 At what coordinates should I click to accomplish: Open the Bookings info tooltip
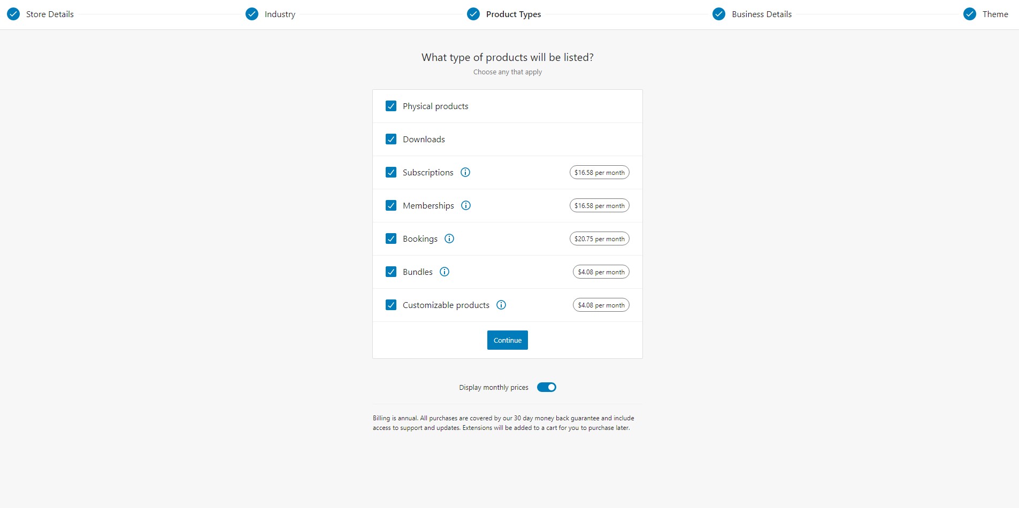[x=450, y=238]
